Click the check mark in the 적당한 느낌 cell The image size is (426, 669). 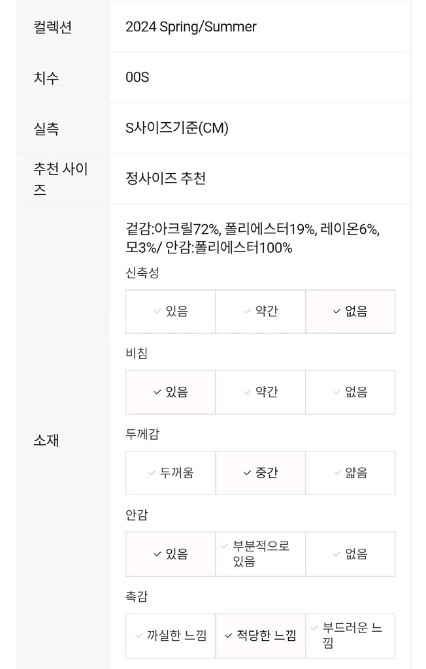[x=229, y=636]
